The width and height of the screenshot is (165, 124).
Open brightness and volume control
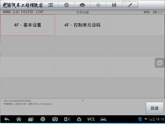pos(67,119)
